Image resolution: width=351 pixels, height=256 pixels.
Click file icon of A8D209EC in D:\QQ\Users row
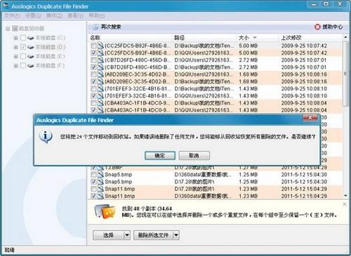pos(100,74)
